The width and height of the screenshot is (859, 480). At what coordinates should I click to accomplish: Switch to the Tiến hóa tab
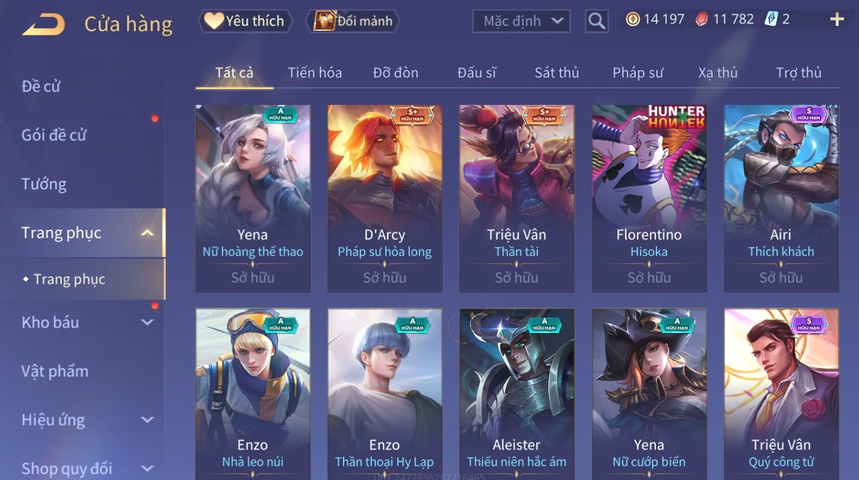point(314,73)
